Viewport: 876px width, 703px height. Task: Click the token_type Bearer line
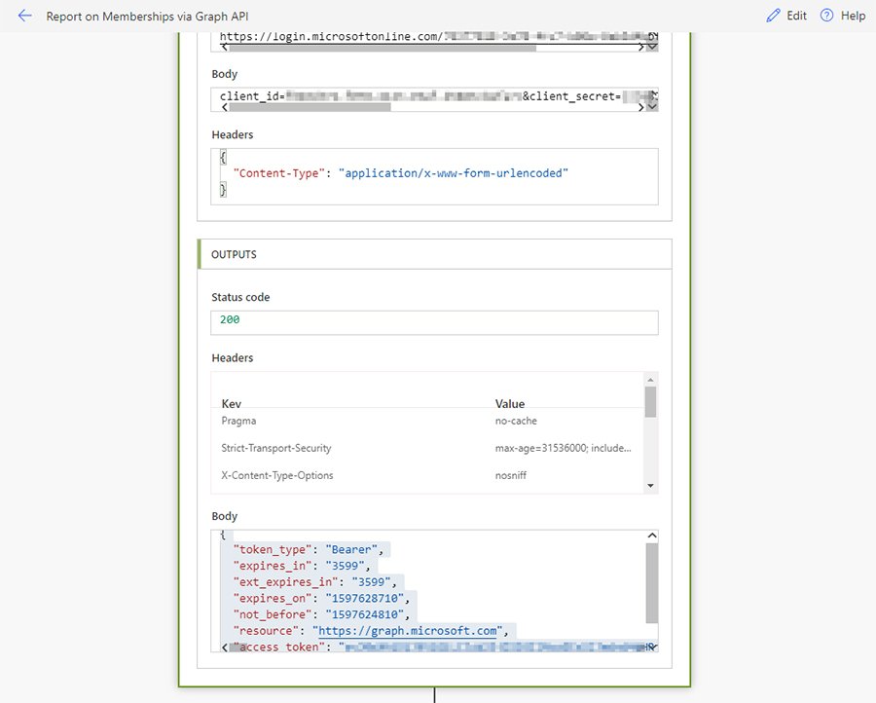click(310, 549)
